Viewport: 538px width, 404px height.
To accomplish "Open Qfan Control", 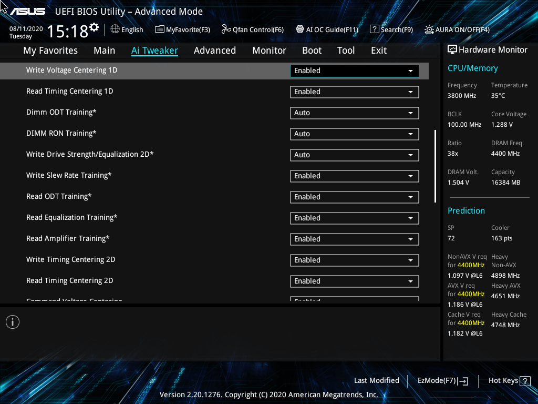I will click(252, 29).
